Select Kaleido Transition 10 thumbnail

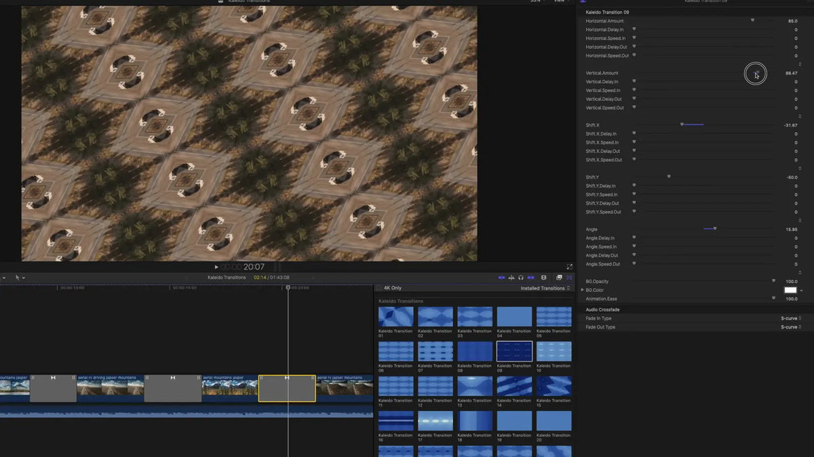554,351
